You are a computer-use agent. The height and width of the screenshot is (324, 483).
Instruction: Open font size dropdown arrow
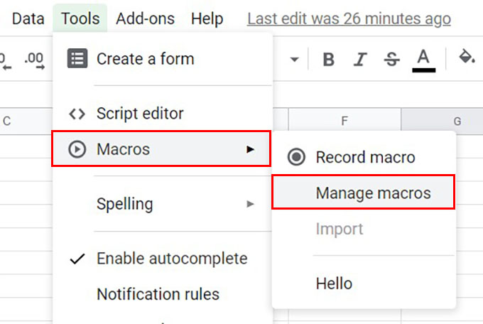(294, 59)
